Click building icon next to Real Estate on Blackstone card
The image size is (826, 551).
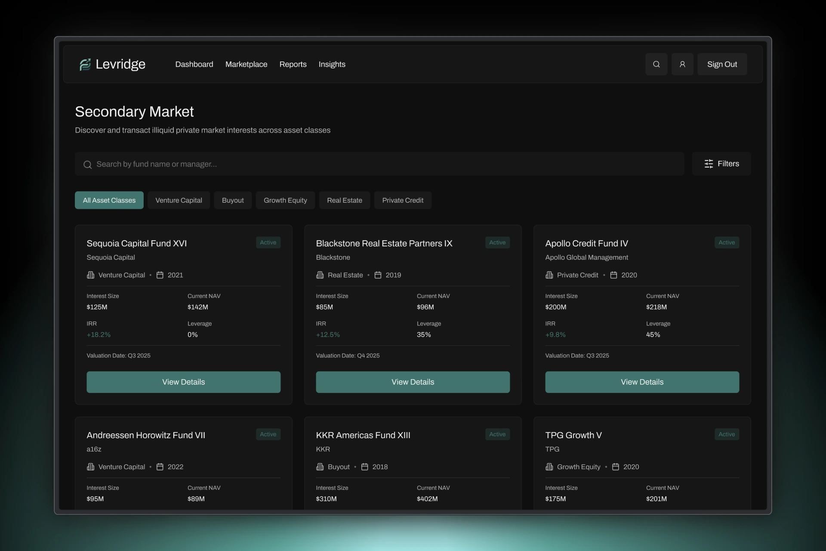(x=320, y=275)
